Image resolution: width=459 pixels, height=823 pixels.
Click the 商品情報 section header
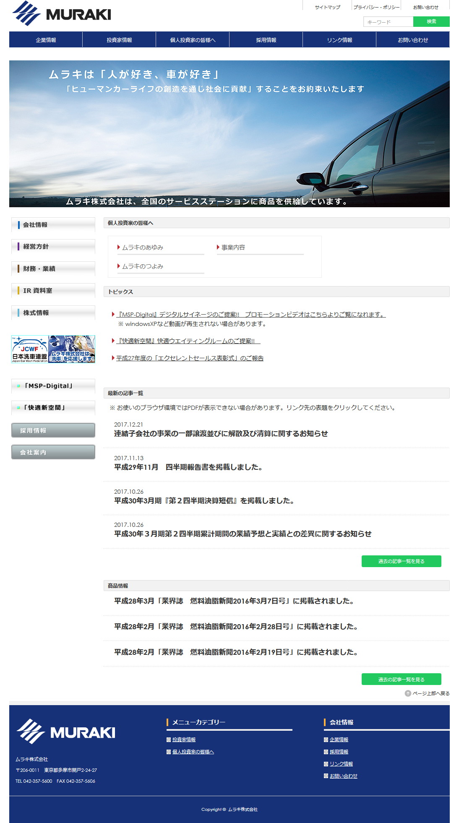pos(276,586)
